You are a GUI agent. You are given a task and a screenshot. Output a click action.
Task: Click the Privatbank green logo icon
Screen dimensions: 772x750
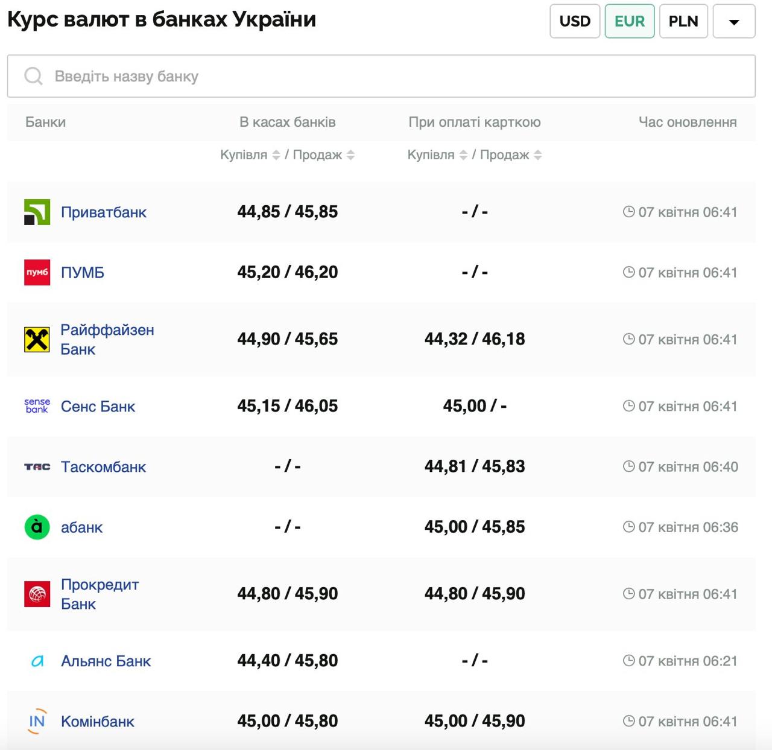pos(37,212)
